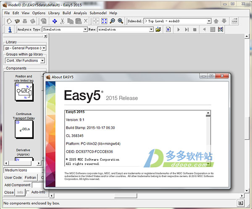Click canvas scroll right arrow
The height and width of the screenshot is (209, 252).
click(242, 196)
